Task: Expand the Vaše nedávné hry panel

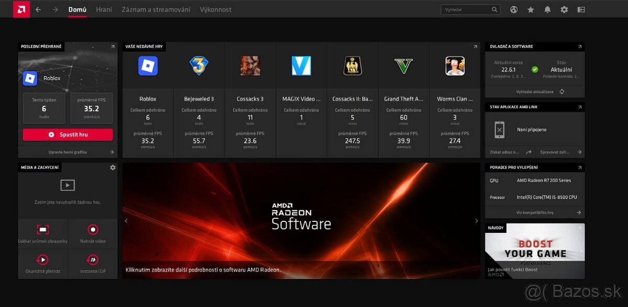Action: (x=475, y=46)
